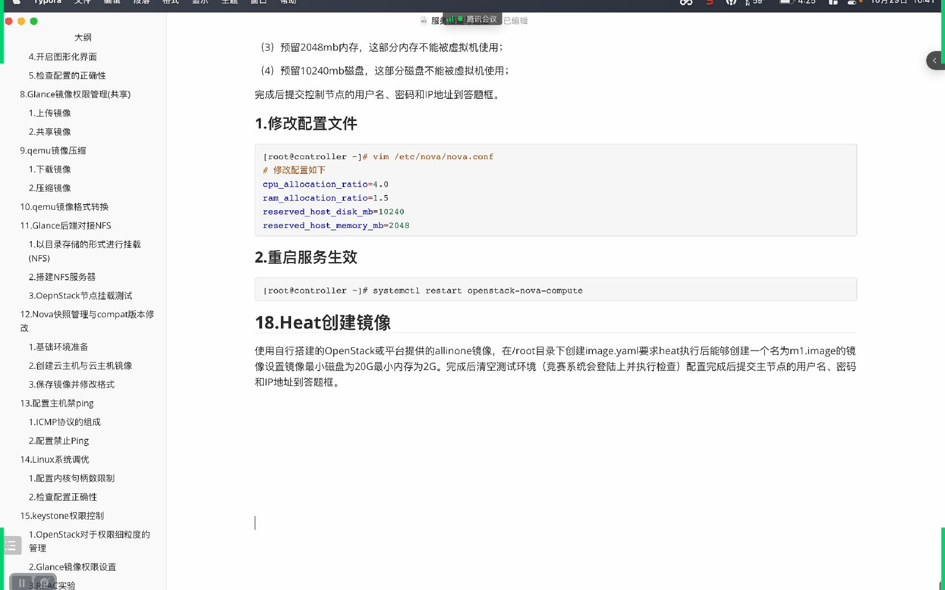Image resolution: width=945 pixels, height=590 pixels.
Task: Click the 大纲 sidebar header
Action: click(x=83, y=38)
